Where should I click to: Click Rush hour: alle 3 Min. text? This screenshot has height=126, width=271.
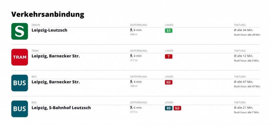(247, 60)
